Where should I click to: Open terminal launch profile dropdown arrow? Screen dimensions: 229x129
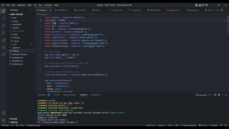point(211,95)
